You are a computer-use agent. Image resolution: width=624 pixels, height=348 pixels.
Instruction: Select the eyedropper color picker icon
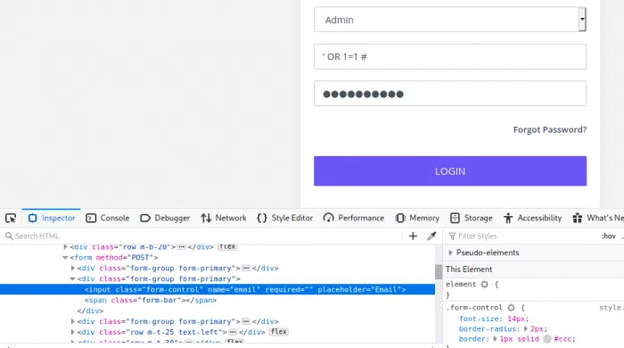pos(431,236)
